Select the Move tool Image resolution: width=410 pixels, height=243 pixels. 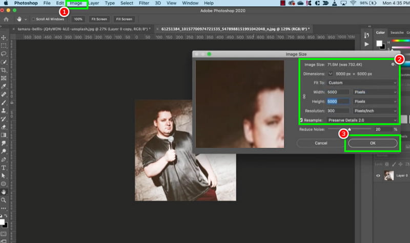(x=4, y=37)
